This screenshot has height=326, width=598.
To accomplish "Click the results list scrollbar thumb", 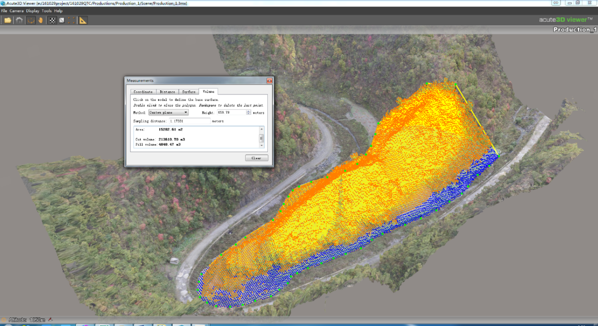I will pos(262,138).
